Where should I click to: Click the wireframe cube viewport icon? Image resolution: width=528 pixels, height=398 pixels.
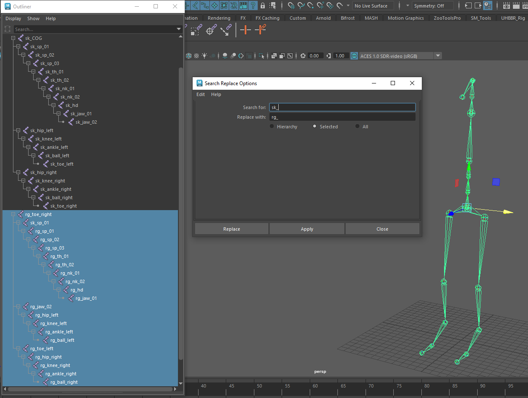click(x=188, y=56)
